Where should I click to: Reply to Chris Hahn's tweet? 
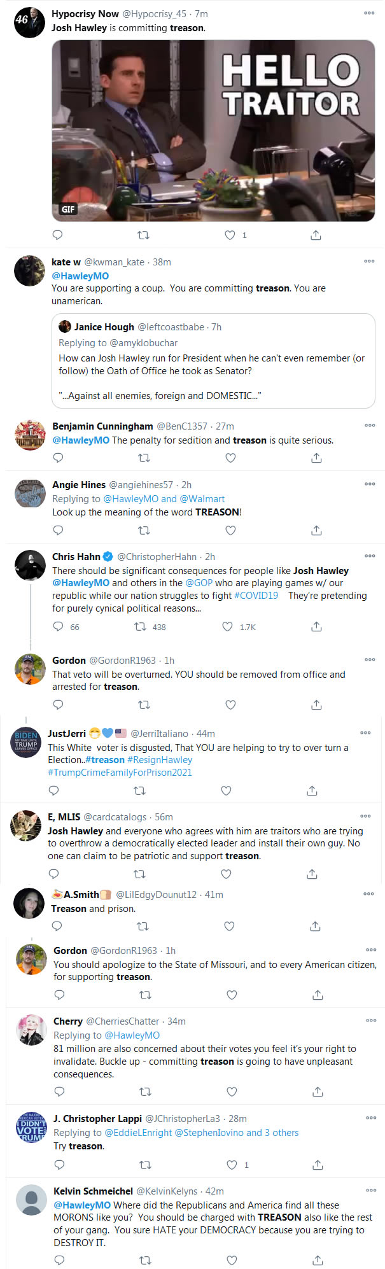(x=58, y=627)
